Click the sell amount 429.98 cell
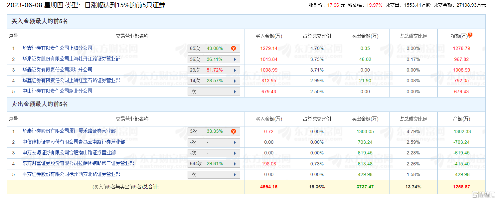The image size is (497, 200). click(x=365, y=174)
